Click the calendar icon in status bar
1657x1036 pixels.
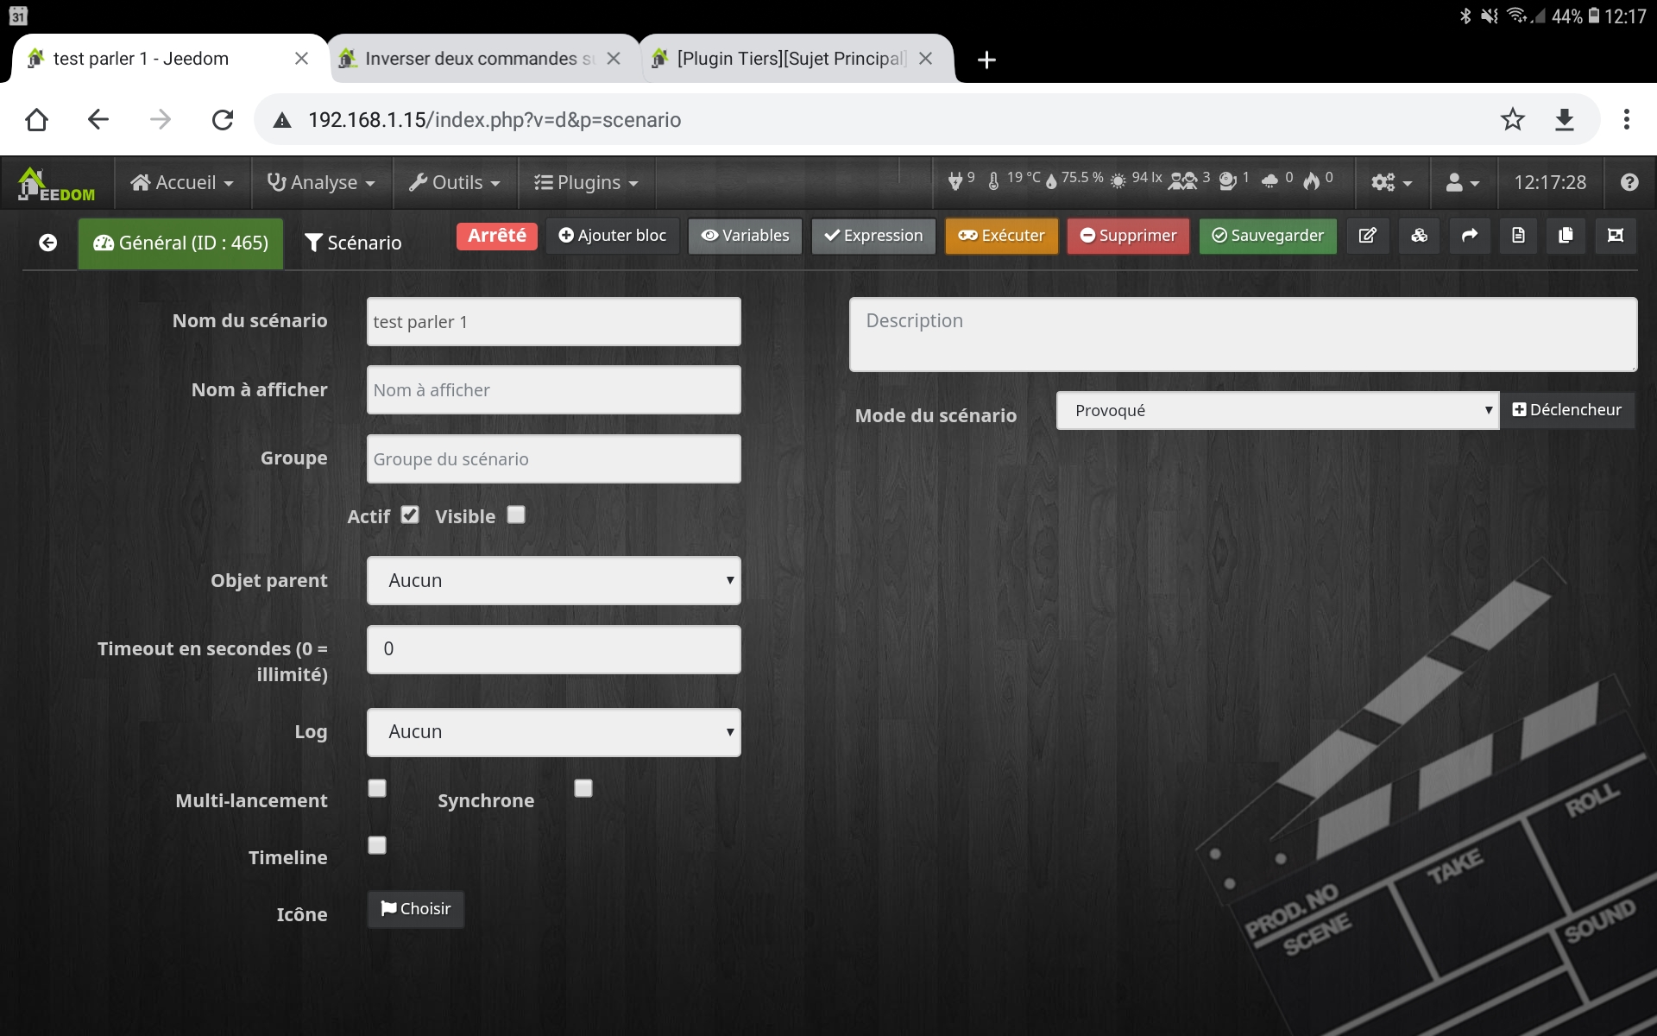pyautogui.click(x=18, y=16)
